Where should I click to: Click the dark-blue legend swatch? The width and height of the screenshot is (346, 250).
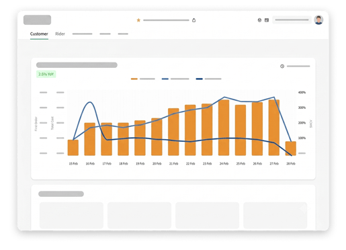tap(199, 79)
